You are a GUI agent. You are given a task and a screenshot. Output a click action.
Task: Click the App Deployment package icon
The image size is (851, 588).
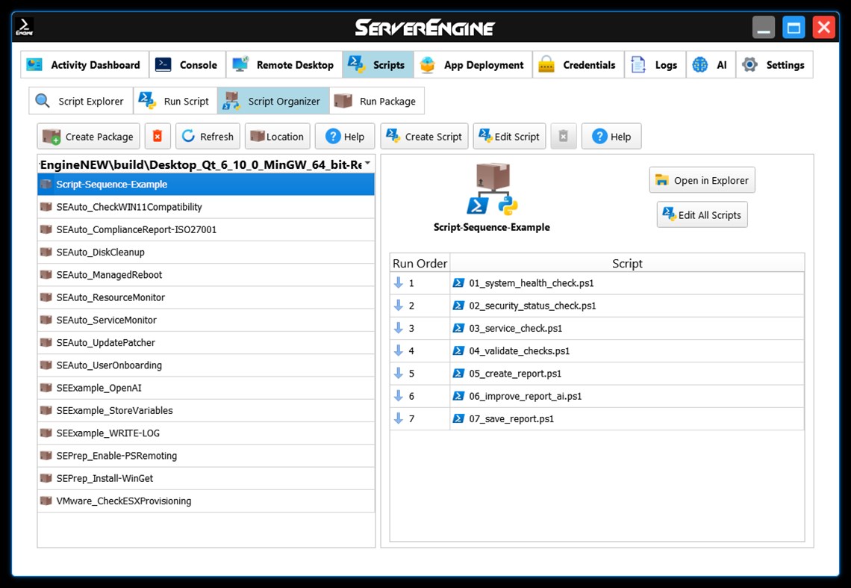point(427,64)
